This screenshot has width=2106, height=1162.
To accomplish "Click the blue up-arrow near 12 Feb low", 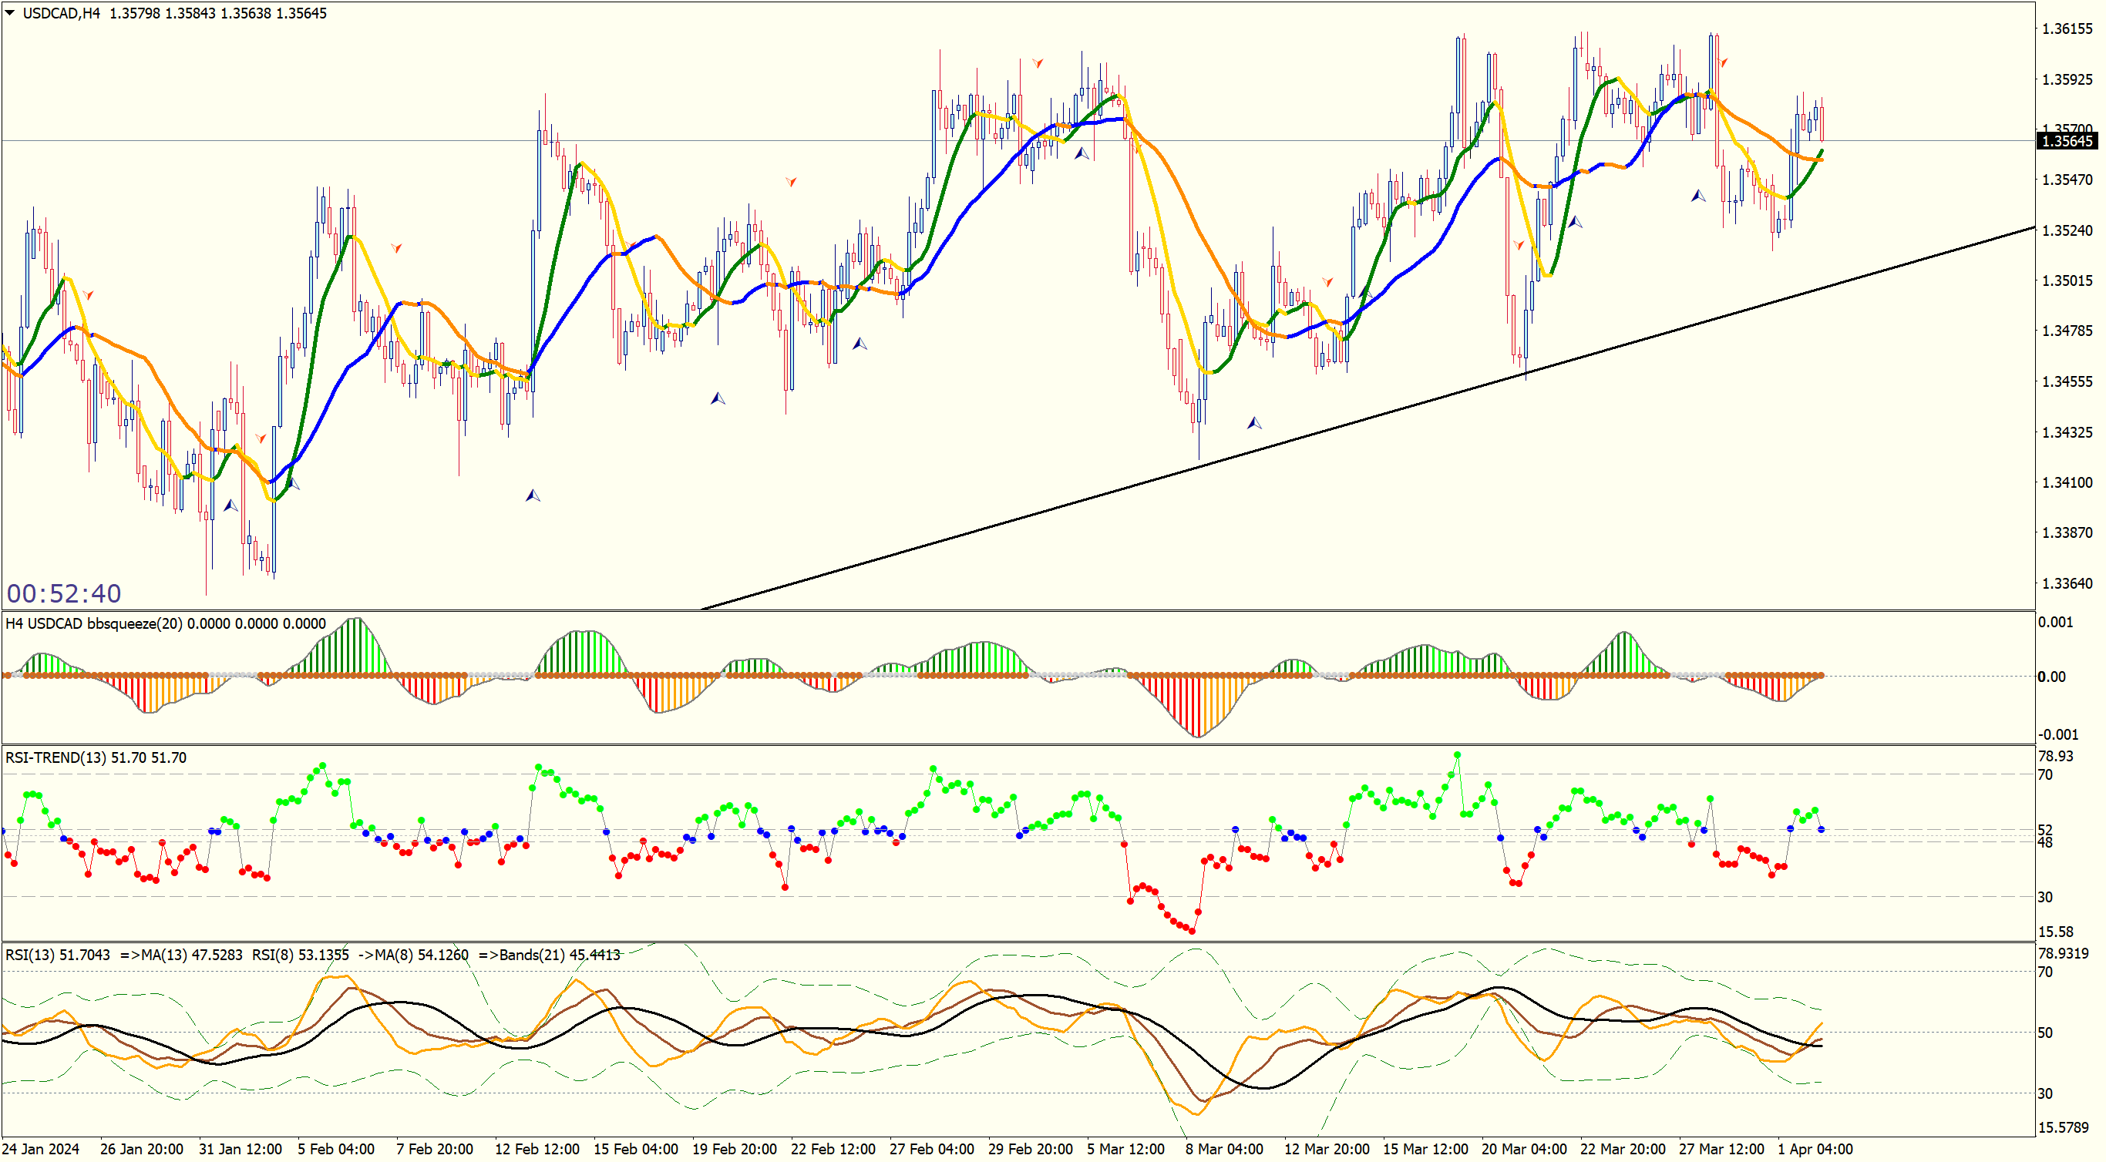I will (532, 495).
